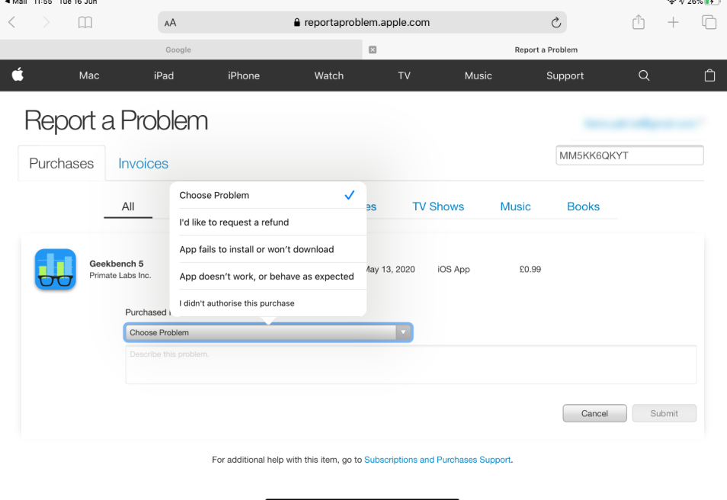Screen dimensions: 727x500
Task: Tap the Safari forward arrow
Action: tap(46, 22)
